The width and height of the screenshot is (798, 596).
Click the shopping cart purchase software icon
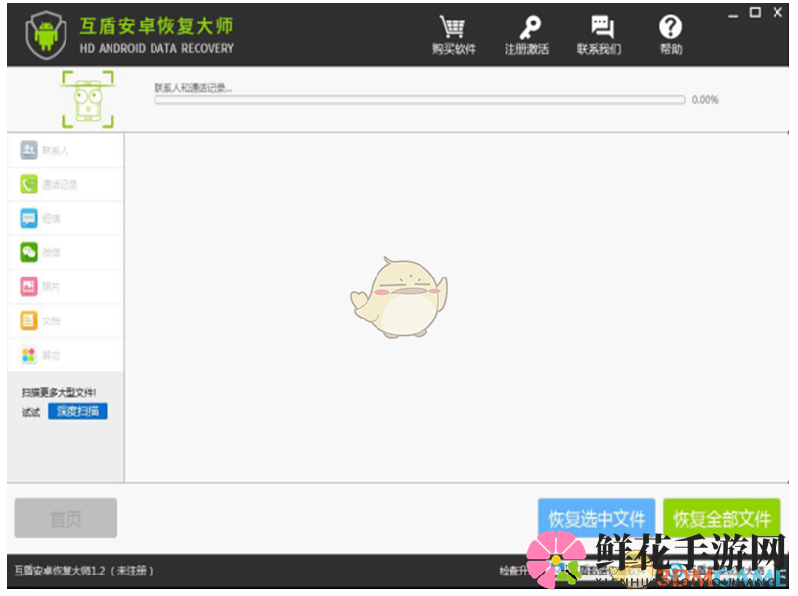pyautogui.click(x=452, y=27)
